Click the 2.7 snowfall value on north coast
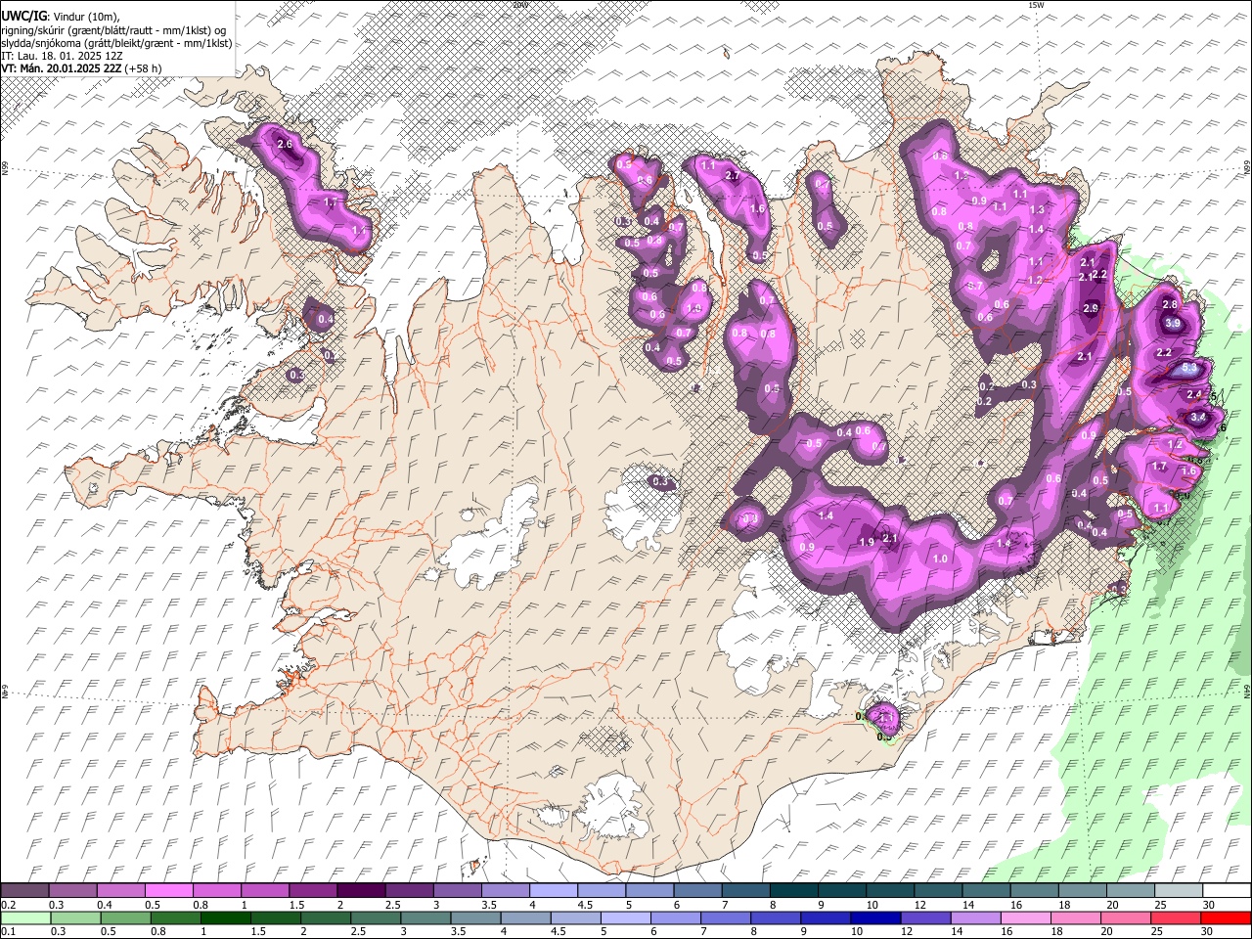1252x939 pixels. point(733,176)
